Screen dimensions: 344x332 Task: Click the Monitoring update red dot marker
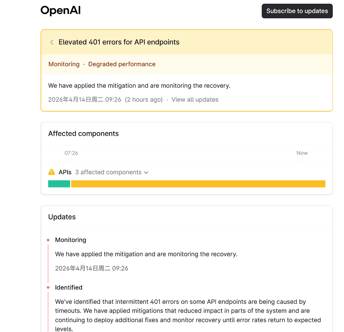(48, 240)
